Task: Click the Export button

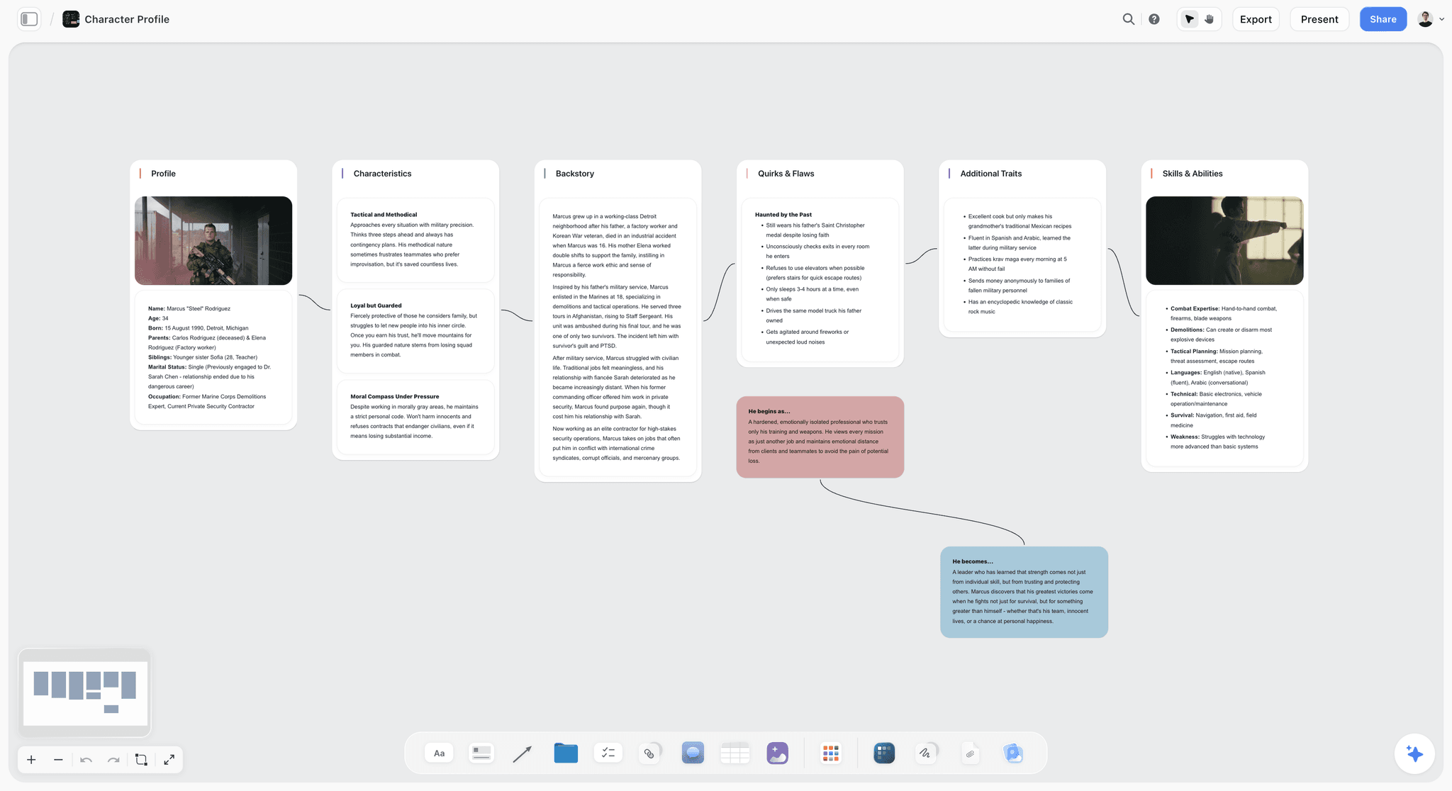Action: [1256, 19]
